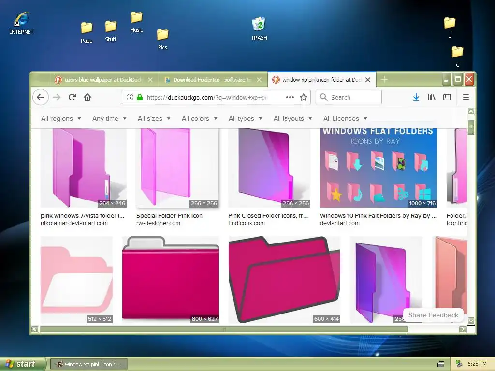495x371 pixels.
Task: Open the 600 × 414 open folder image
Action: 284,280
